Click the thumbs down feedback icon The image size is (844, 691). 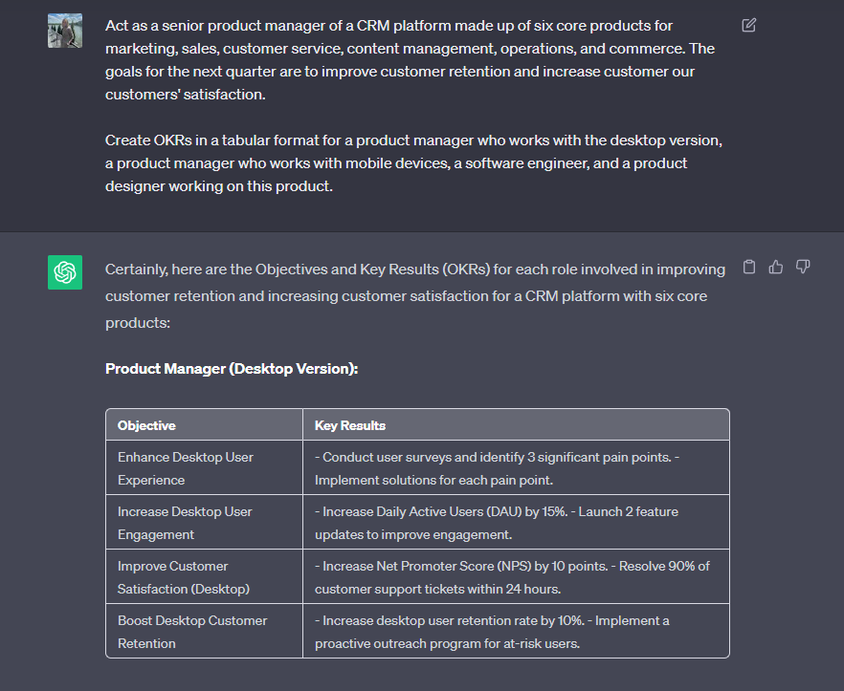[803, 268]
